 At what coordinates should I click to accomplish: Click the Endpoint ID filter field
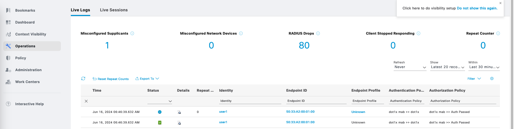click(x=316, y=101)
